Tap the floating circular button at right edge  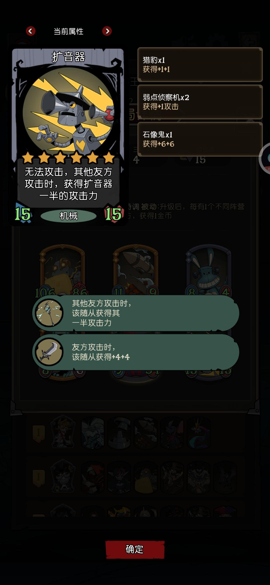(x=265, y=158)
